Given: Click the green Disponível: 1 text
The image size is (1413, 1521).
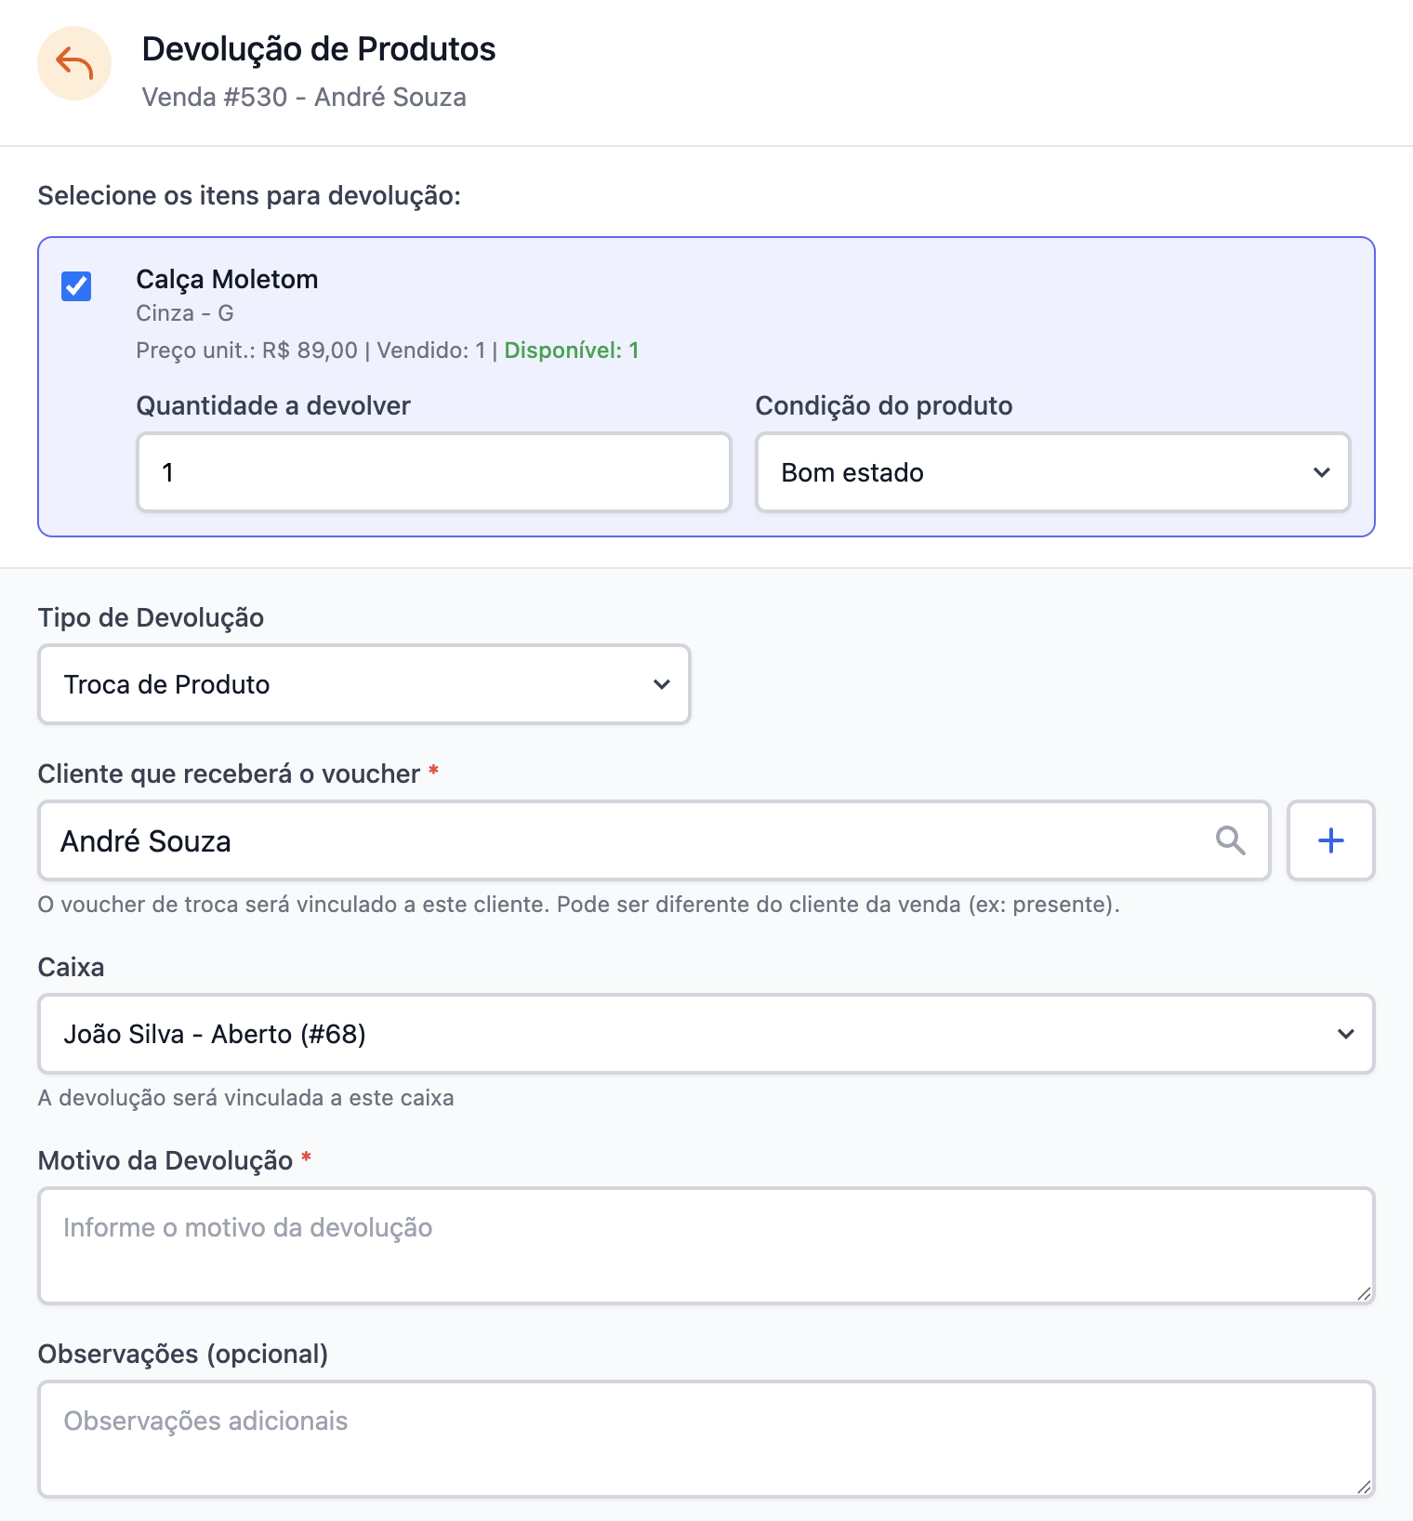Looking at the screenshot, I should click(571, 350).
